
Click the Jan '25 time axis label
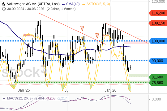(x=24, y=90)
